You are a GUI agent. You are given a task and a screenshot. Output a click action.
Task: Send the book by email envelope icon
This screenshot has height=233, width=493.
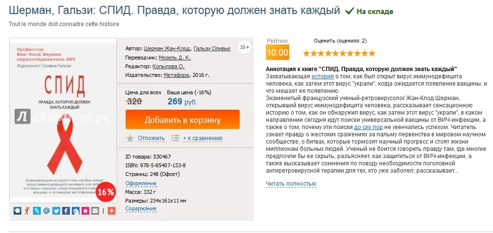95,211
